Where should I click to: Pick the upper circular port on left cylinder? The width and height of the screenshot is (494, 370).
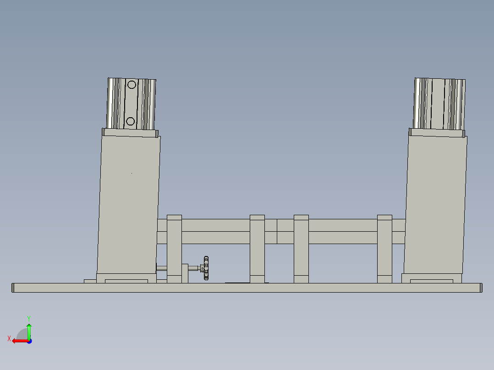click(x=132, y=84)
